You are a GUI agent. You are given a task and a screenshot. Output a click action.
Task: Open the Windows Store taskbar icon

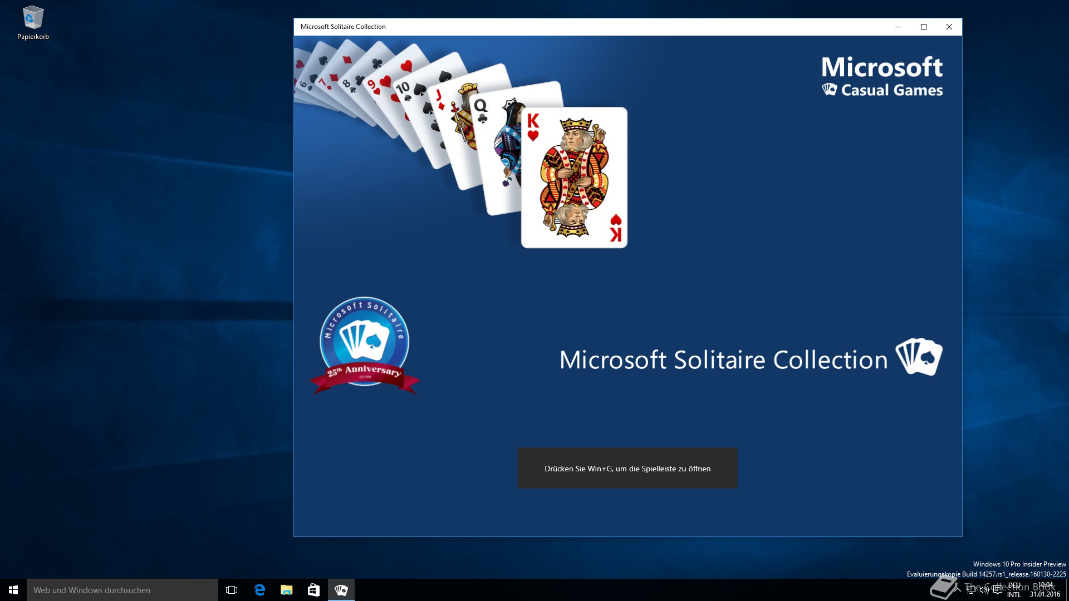click(314, 590)
